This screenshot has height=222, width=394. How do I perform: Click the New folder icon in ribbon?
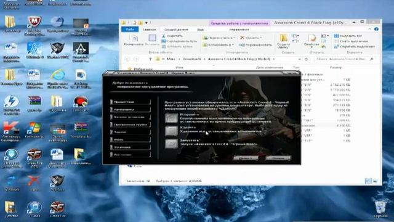click(x=283, y=38)
